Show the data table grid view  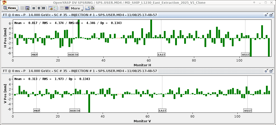tap(67, 8)
